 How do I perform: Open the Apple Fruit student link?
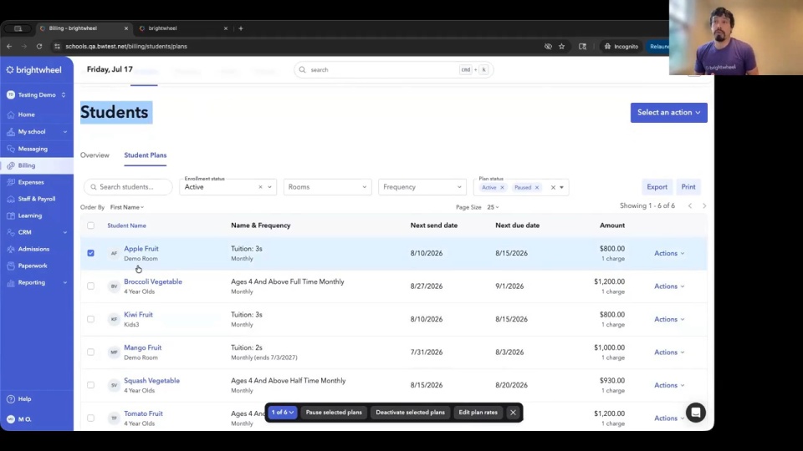point(141,249)
